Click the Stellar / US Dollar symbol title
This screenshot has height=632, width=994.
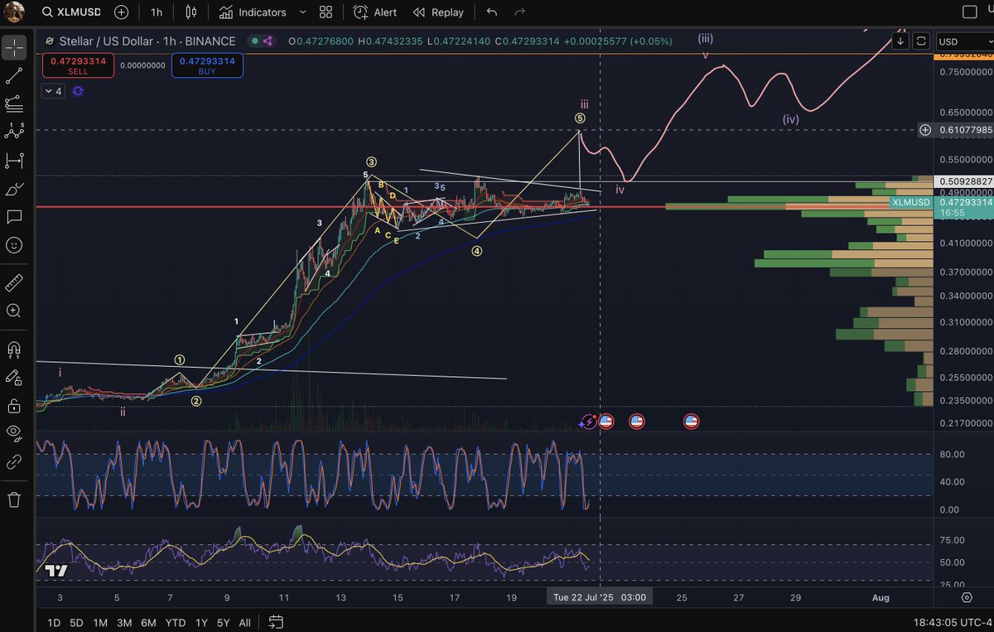coord(147,41)
